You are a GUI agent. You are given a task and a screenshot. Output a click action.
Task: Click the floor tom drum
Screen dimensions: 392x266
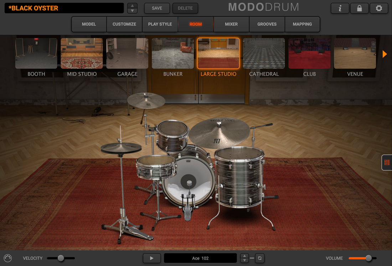pyautogui.click(x=239, y=177)
